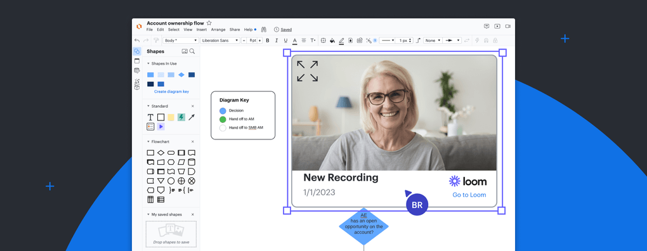The width and height of the screenshot is (647, 251).
Task: Star the Account ownership flow document
Action: click(209, 23)
